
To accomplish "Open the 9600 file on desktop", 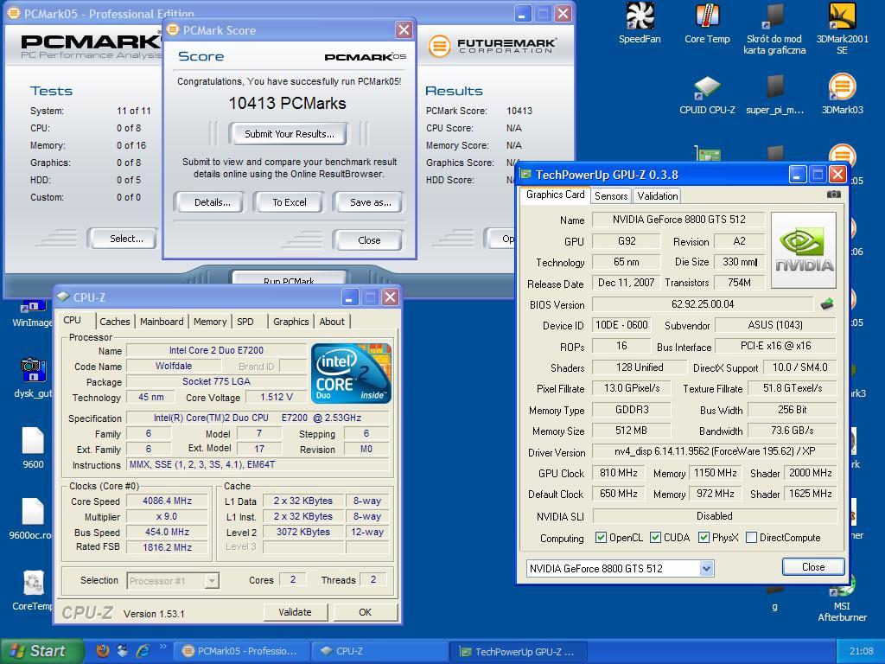I will [x=33, y=448].
